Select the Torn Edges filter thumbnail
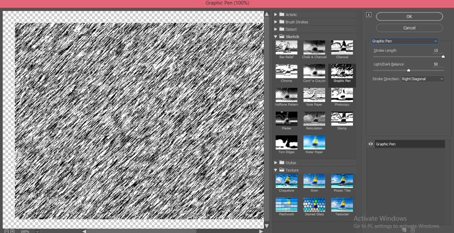Viewport: 454px width, 233px height. (286, 142)
